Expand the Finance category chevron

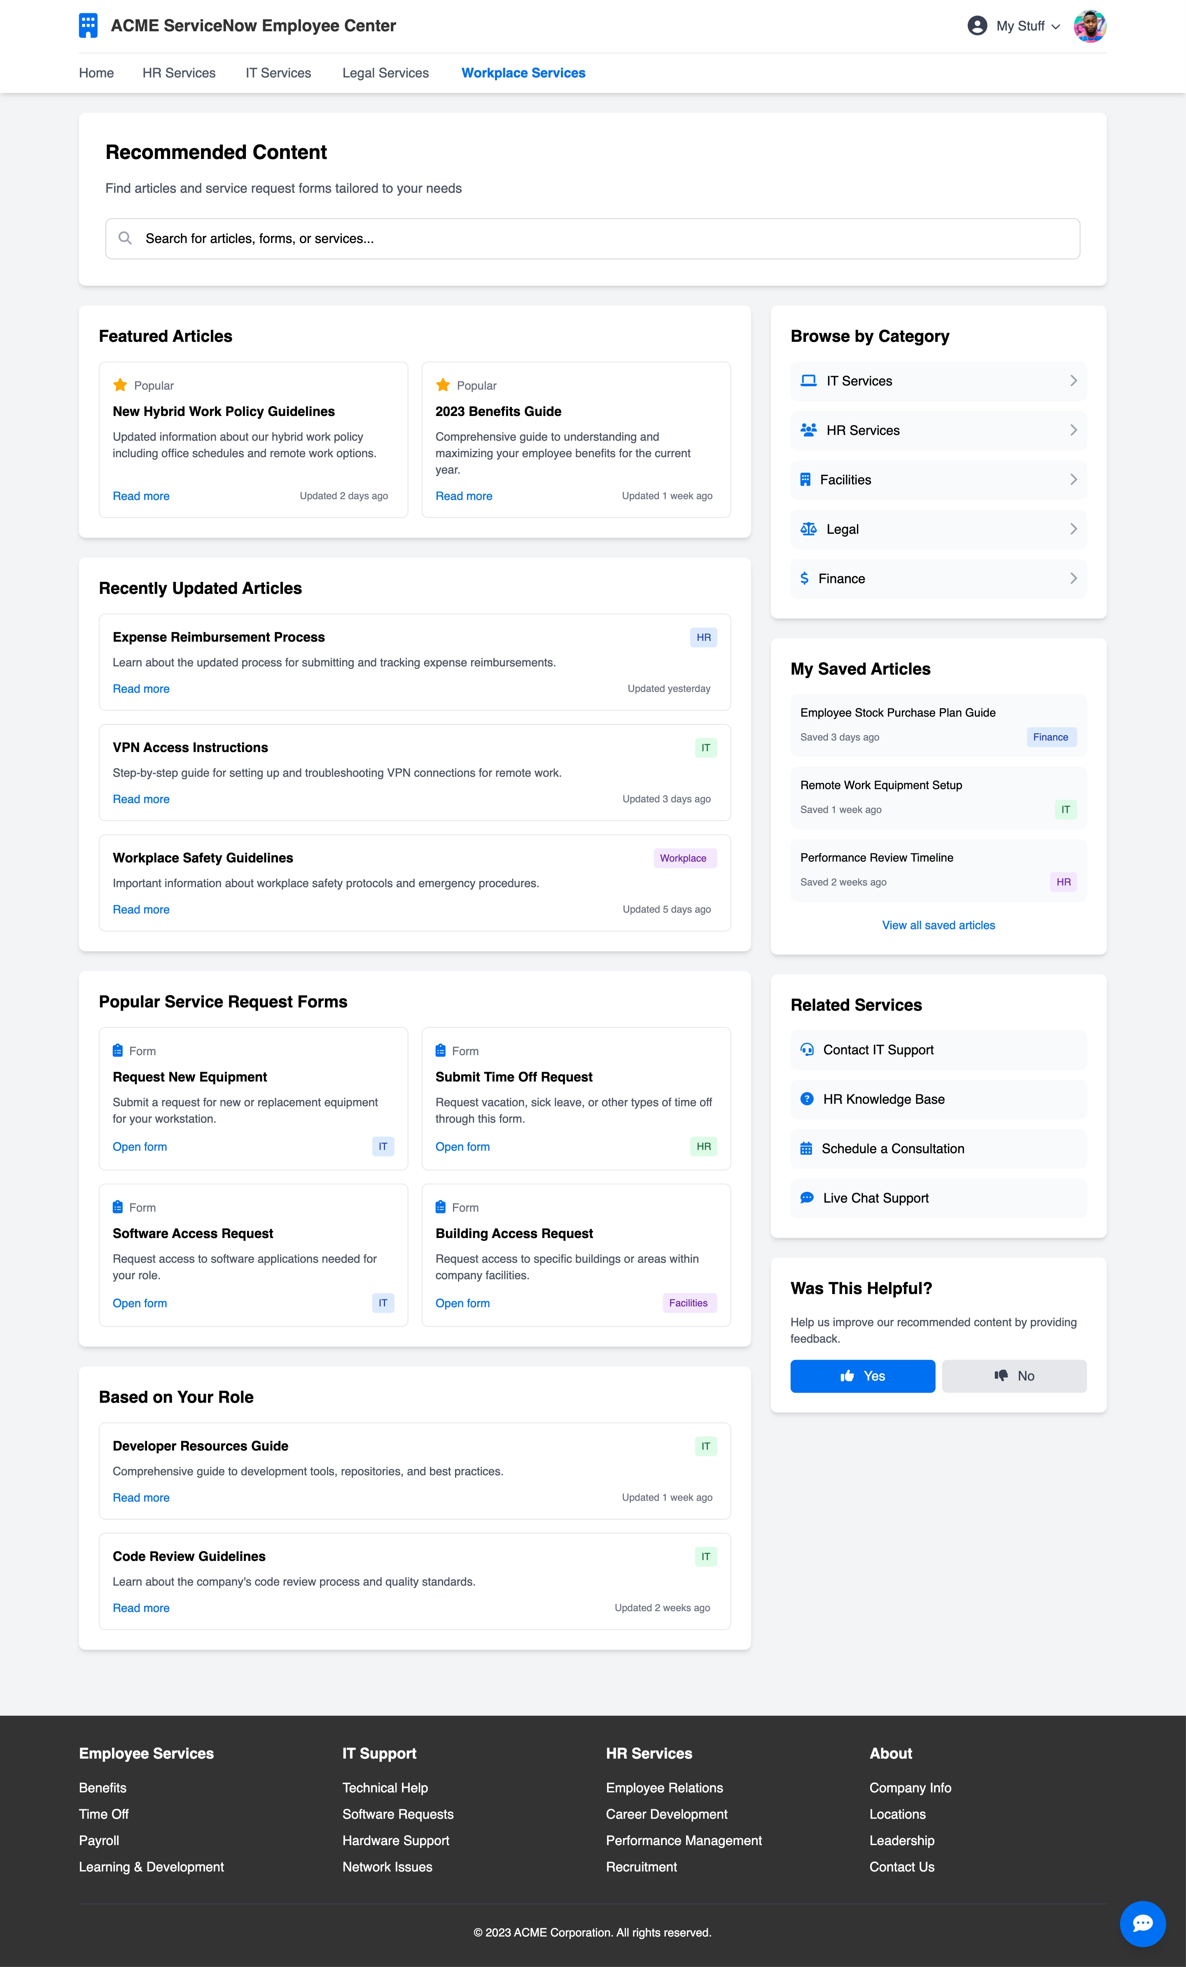click(x=1074, y=578)
